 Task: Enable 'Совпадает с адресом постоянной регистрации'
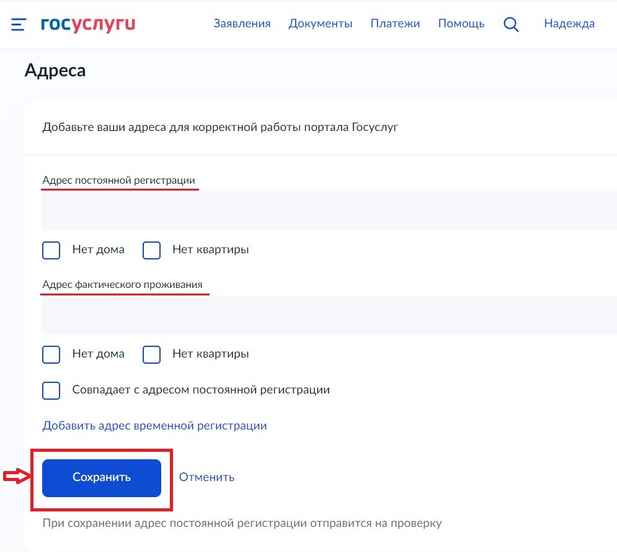[51, 390]
